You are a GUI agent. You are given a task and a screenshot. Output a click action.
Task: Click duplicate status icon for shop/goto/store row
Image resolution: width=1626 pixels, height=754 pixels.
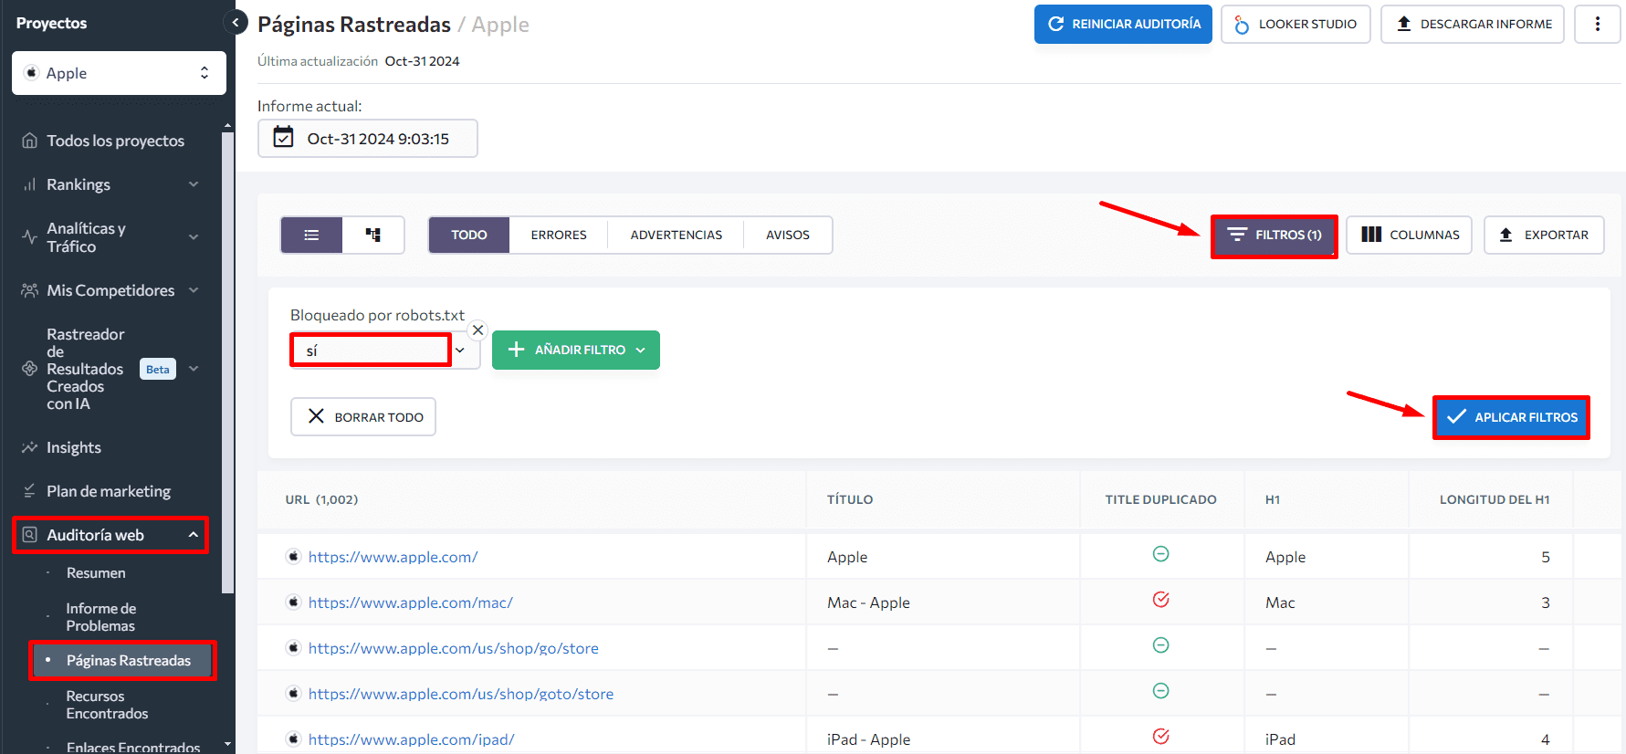click(x=1161, y=691)
